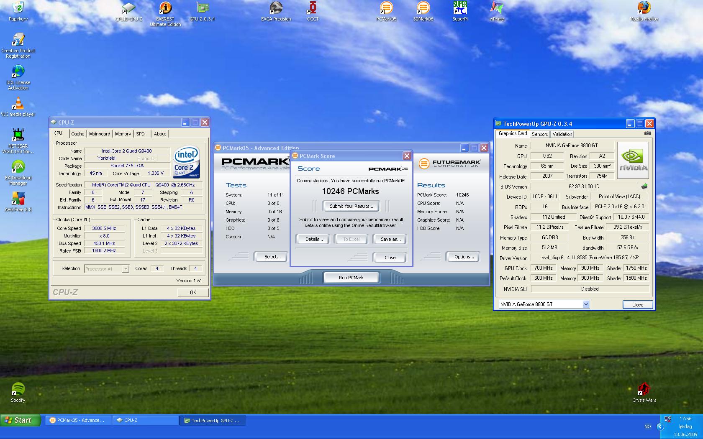The image size is (703, 439).
Task: Select GPU-Z Graphics Card tab
Action: tap(513, 133)
